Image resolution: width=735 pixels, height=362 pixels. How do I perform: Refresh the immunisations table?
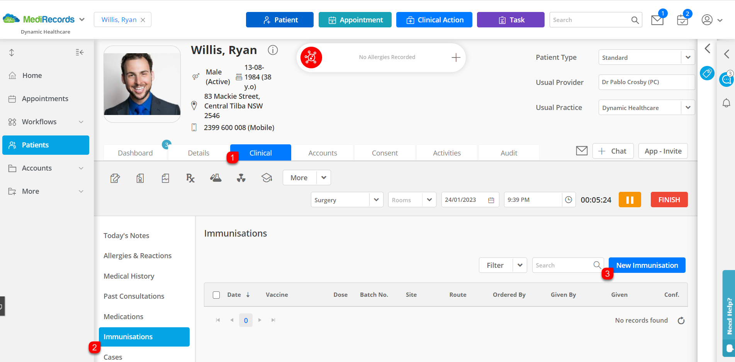pos(681,320)
